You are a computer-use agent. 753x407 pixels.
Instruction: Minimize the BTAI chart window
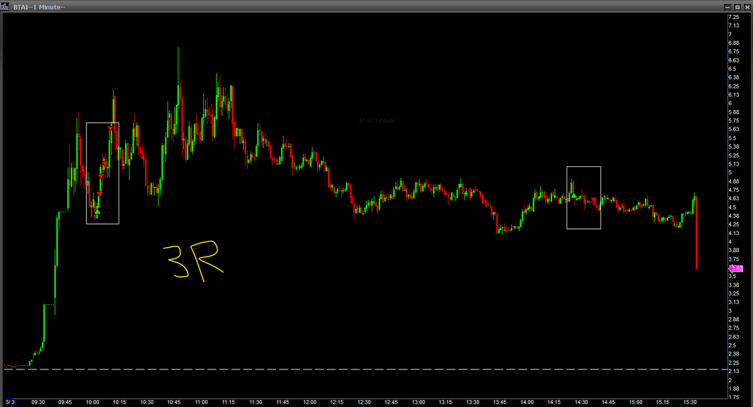pos(729,6)
